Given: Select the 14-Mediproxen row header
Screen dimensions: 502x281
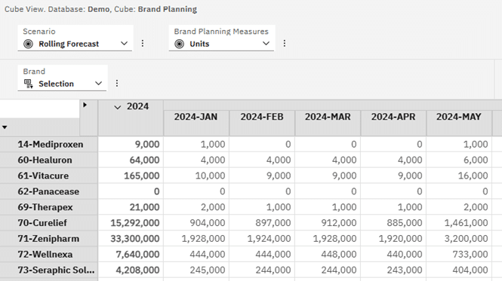Looking at the screenshot, I should pos(48,144).
